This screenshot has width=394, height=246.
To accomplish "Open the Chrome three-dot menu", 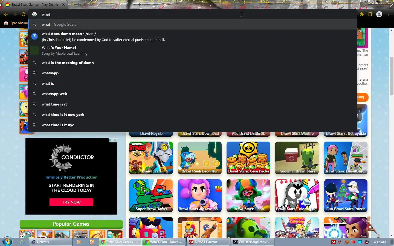I will pos(388,14).
